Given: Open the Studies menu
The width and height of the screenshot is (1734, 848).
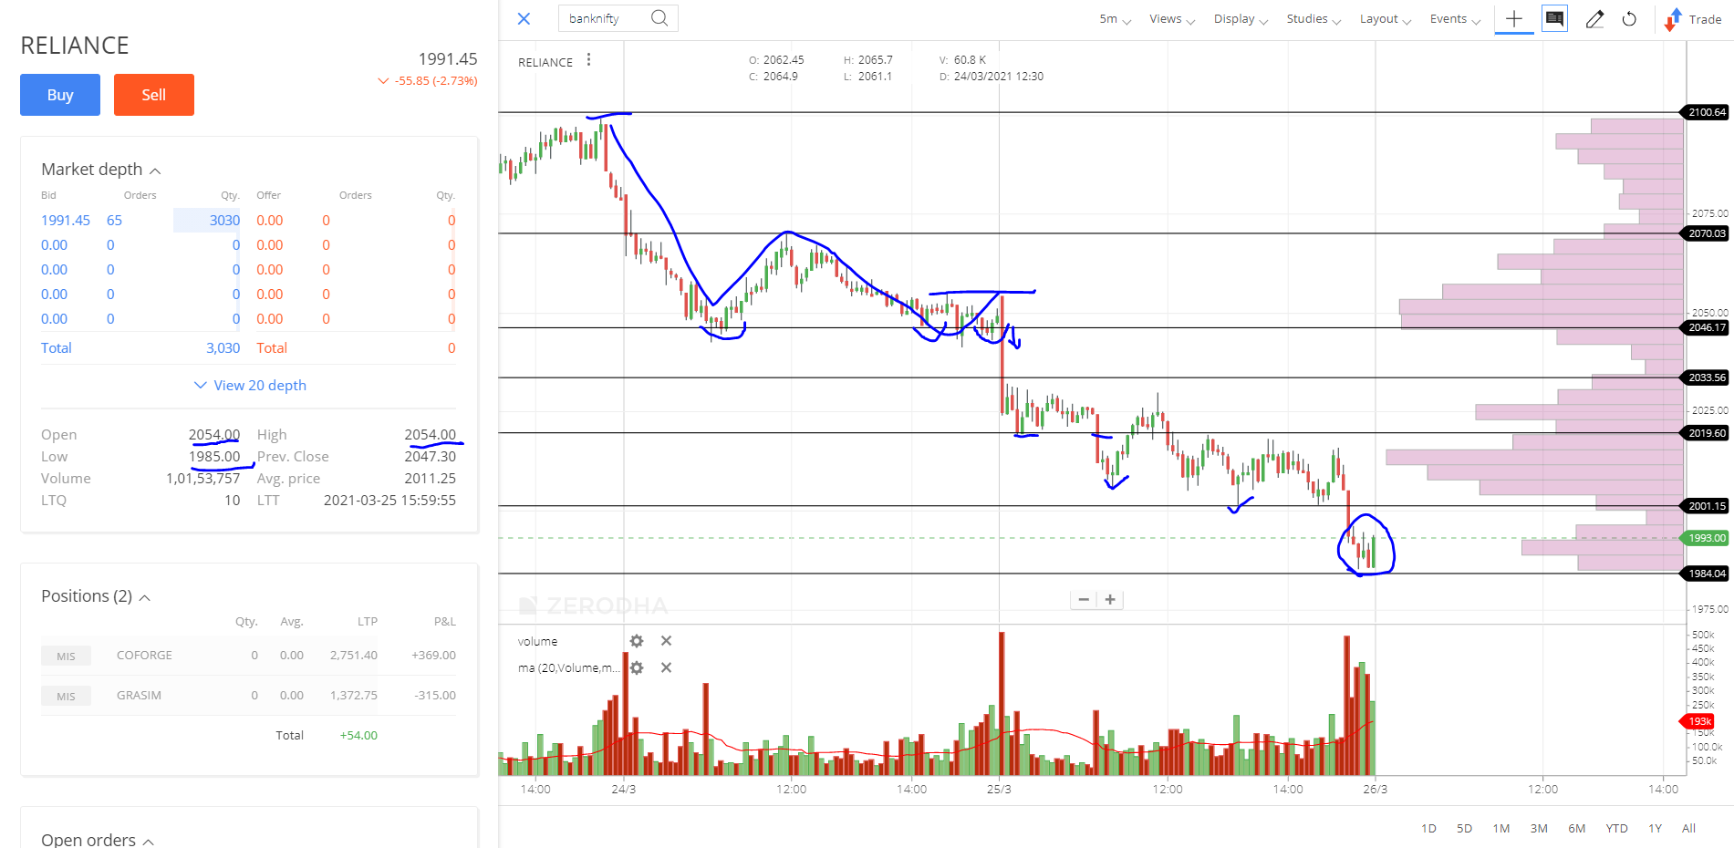Looking at the screenshot, I should pyautogui.click(x=1313, y=19).
